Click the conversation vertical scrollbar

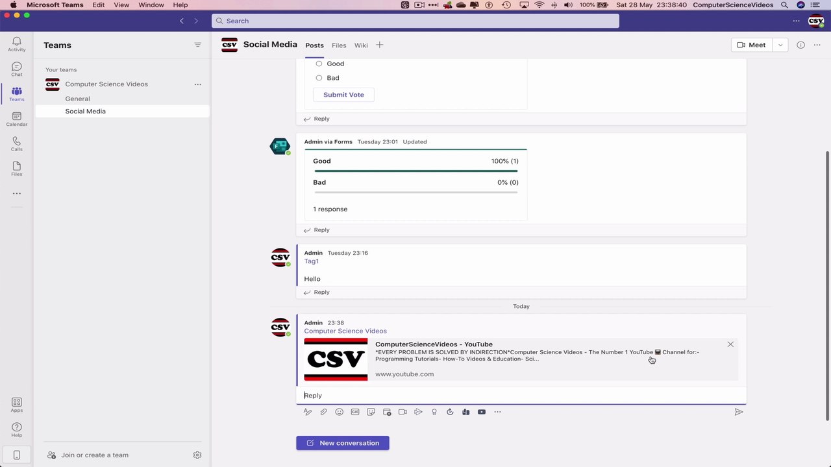click(827, 285)
